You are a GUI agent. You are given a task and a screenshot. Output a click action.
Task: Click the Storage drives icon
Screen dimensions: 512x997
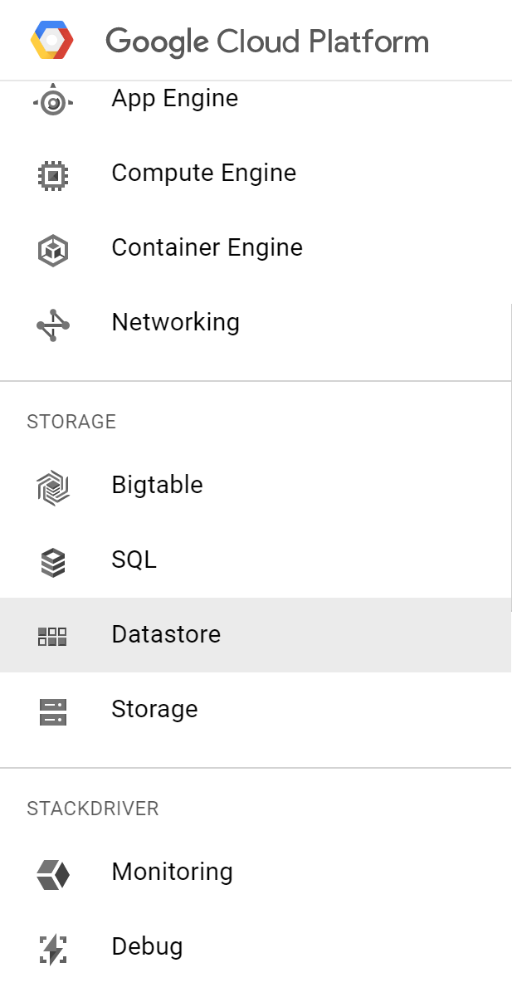tap(53, 711)
